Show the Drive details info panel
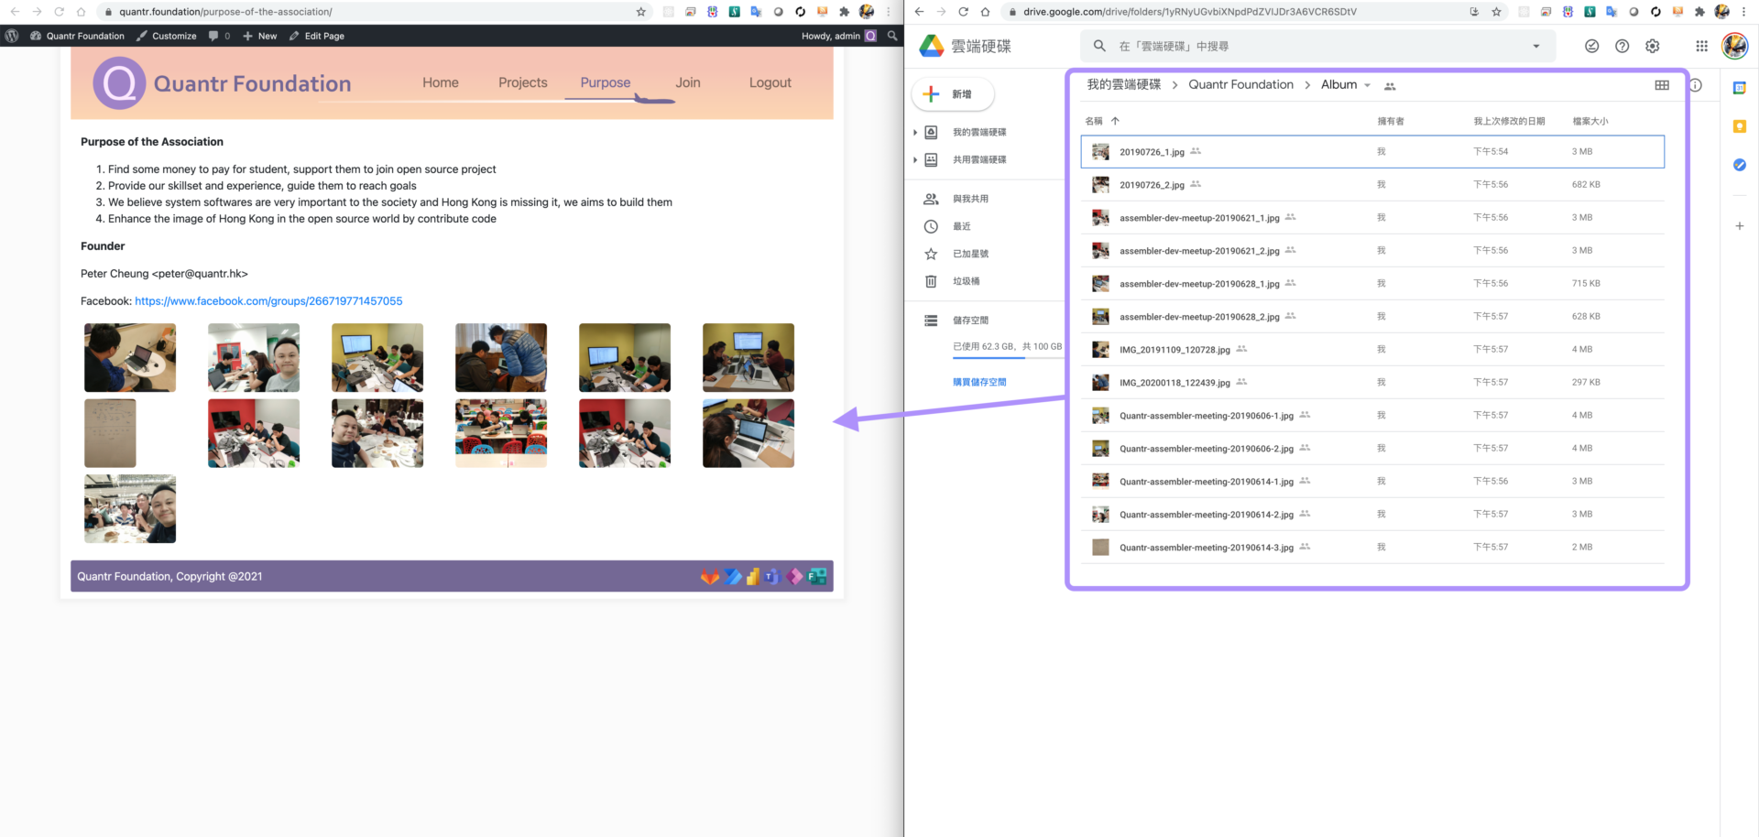 (x=1694, y=84)
